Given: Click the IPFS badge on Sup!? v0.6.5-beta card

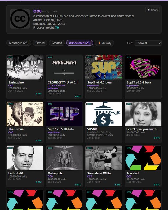Looking at the screenshot, I should 89,57.
